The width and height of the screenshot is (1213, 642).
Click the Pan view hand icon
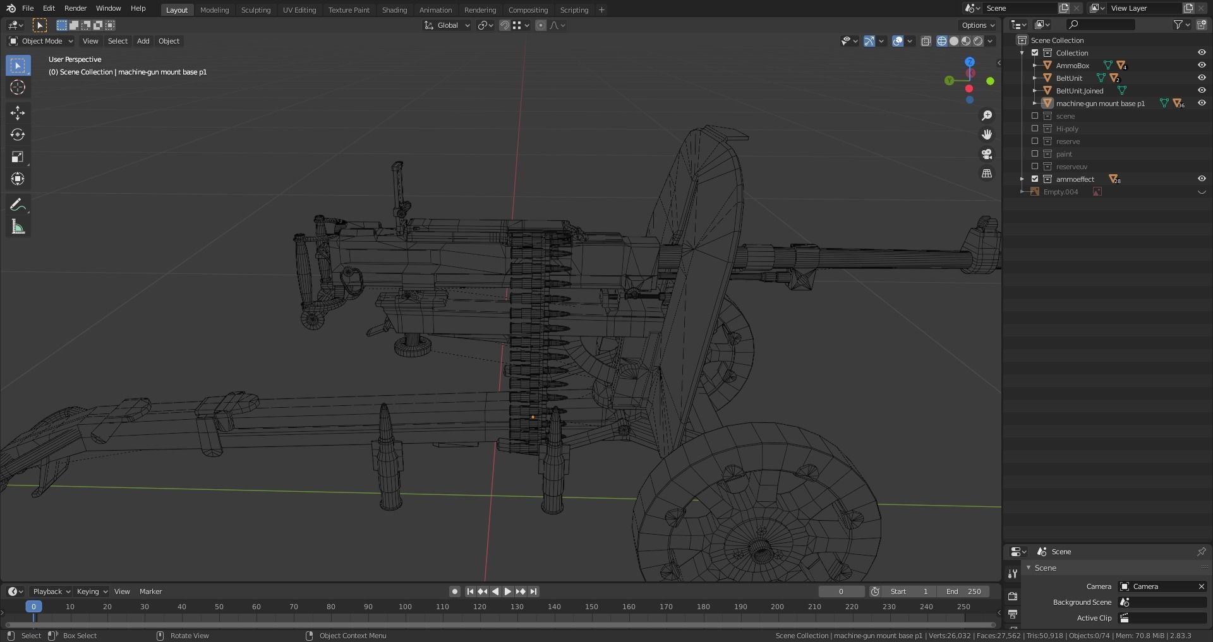tap(987, 134)
